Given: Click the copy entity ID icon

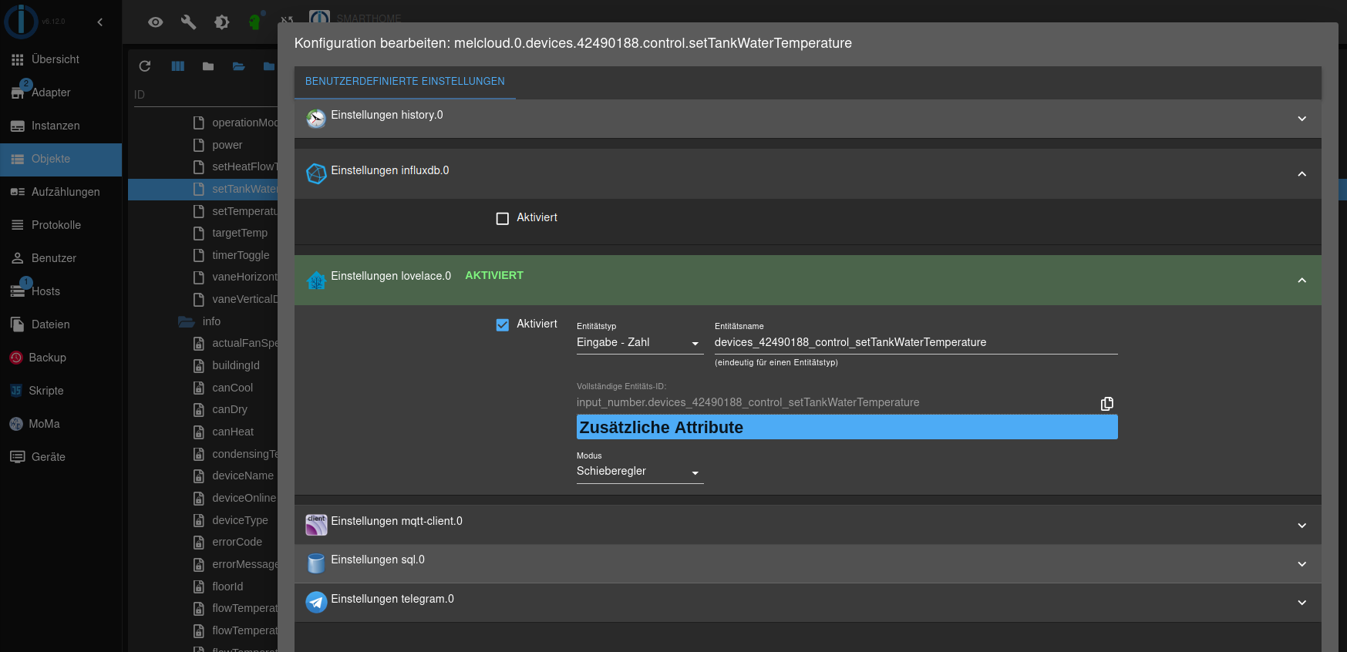Looking at the screenshot, I should tap(1106, 404).
